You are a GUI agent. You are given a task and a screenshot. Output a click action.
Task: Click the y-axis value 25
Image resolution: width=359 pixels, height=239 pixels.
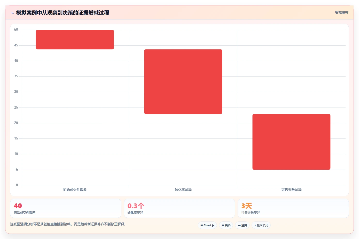coord(16,108)
